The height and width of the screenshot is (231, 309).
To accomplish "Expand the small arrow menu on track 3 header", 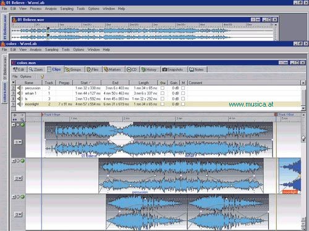I will pyautogui.click(x=14, y=197).
